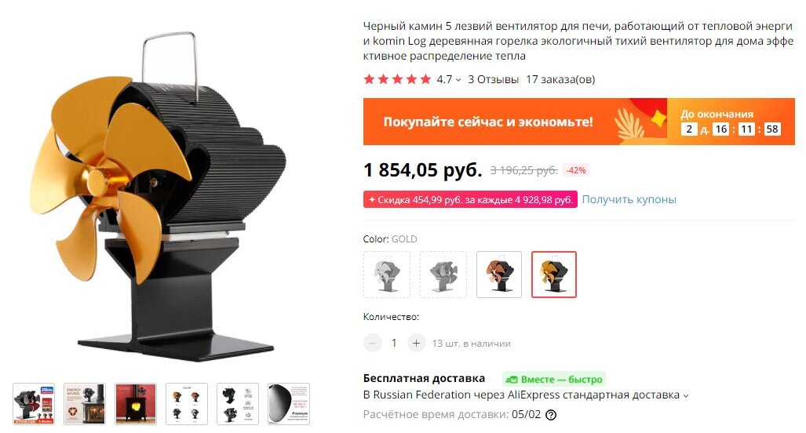
Task: View the four color variants thumbnail
Action: 187,404
